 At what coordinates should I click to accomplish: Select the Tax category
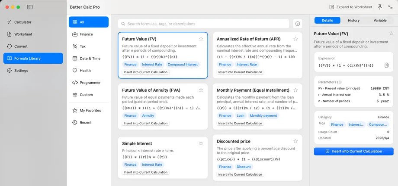pos(89,46)
